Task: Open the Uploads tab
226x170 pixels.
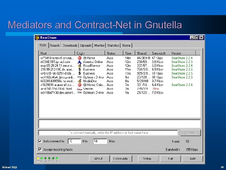Action: tap(86, 46)
